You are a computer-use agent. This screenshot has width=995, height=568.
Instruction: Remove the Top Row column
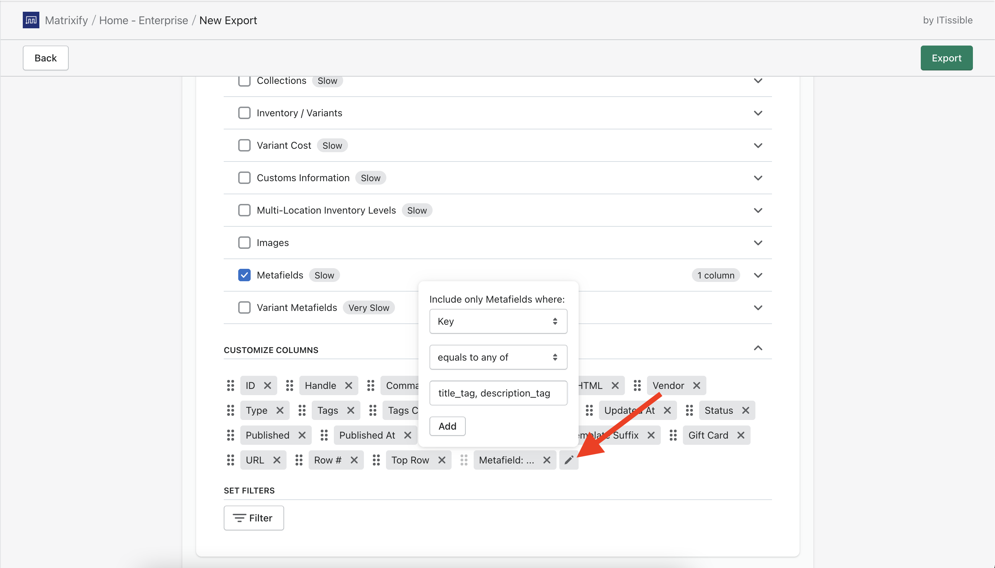coord(442,460)
